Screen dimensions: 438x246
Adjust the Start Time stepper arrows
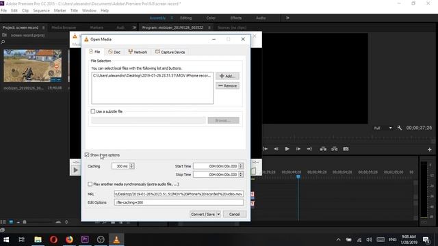[241, 166]
